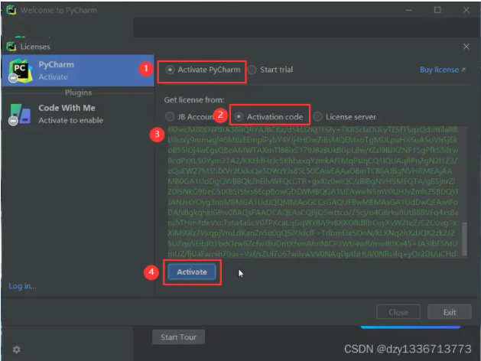This screenshot has width=481, height=361.
Task: Click the Exit button
Action: coord(450,312)
